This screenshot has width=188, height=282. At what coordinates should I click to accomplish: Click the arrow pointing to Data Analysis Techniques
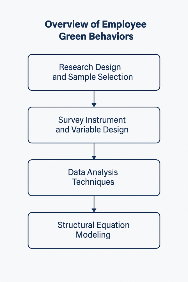click(94, 151)
